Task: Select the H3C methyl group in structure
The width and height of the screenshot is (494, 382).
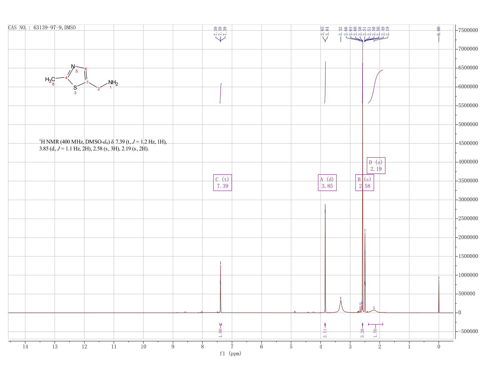Action: 50,80
